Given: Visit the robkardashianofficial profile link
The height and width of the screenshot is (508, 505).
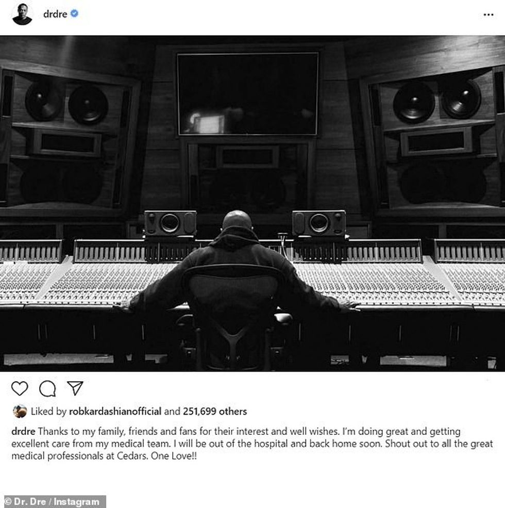Looking at the screenshot, I should [115, 412].
